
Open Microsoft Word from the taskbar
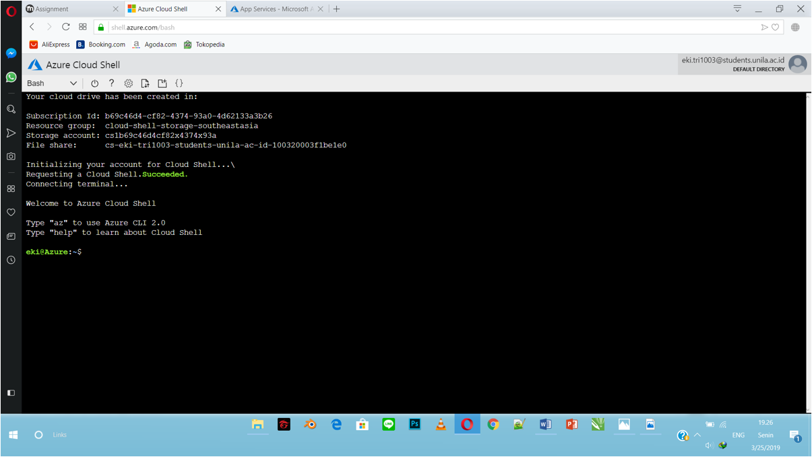pyautogui.click(x=546, y=425)
